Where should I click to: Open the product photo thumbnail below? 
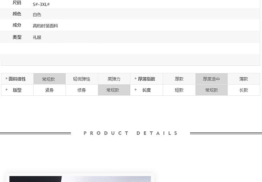pyautogui.click(x=80, y=179)
